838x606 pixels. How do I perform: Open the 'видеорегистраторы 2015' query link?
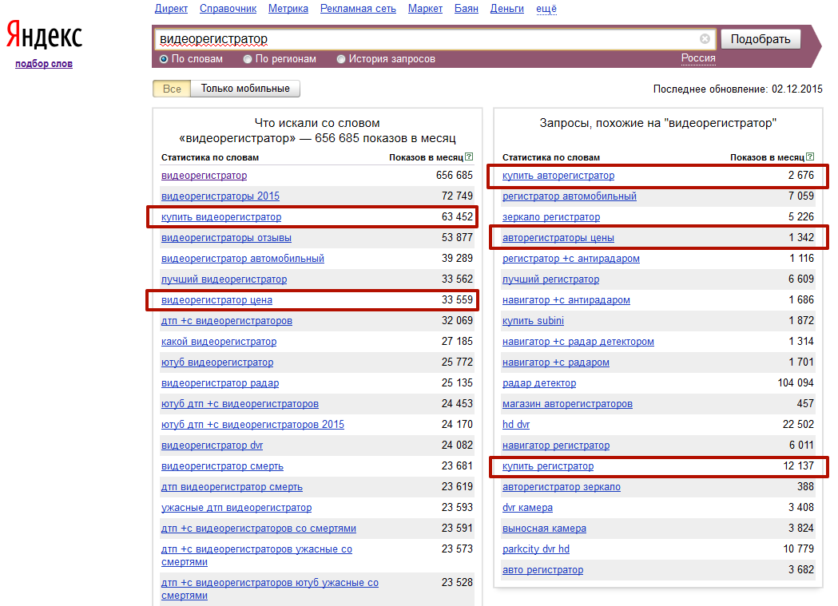point(220,196)
